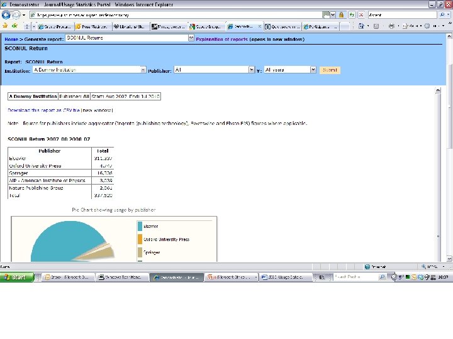Viewport: 453px width, 339px height.
Task: Switch to the Questionnaire browser tab
Action: click(x=282, y=26)
